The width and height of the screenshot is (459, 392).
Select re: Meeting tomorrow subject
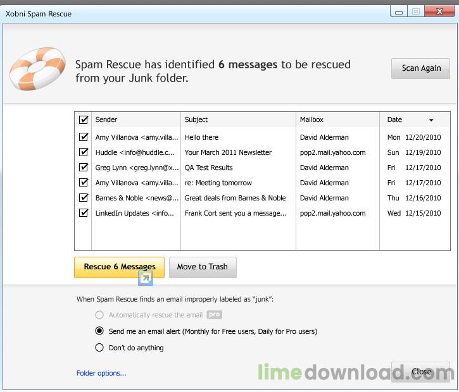218,183
